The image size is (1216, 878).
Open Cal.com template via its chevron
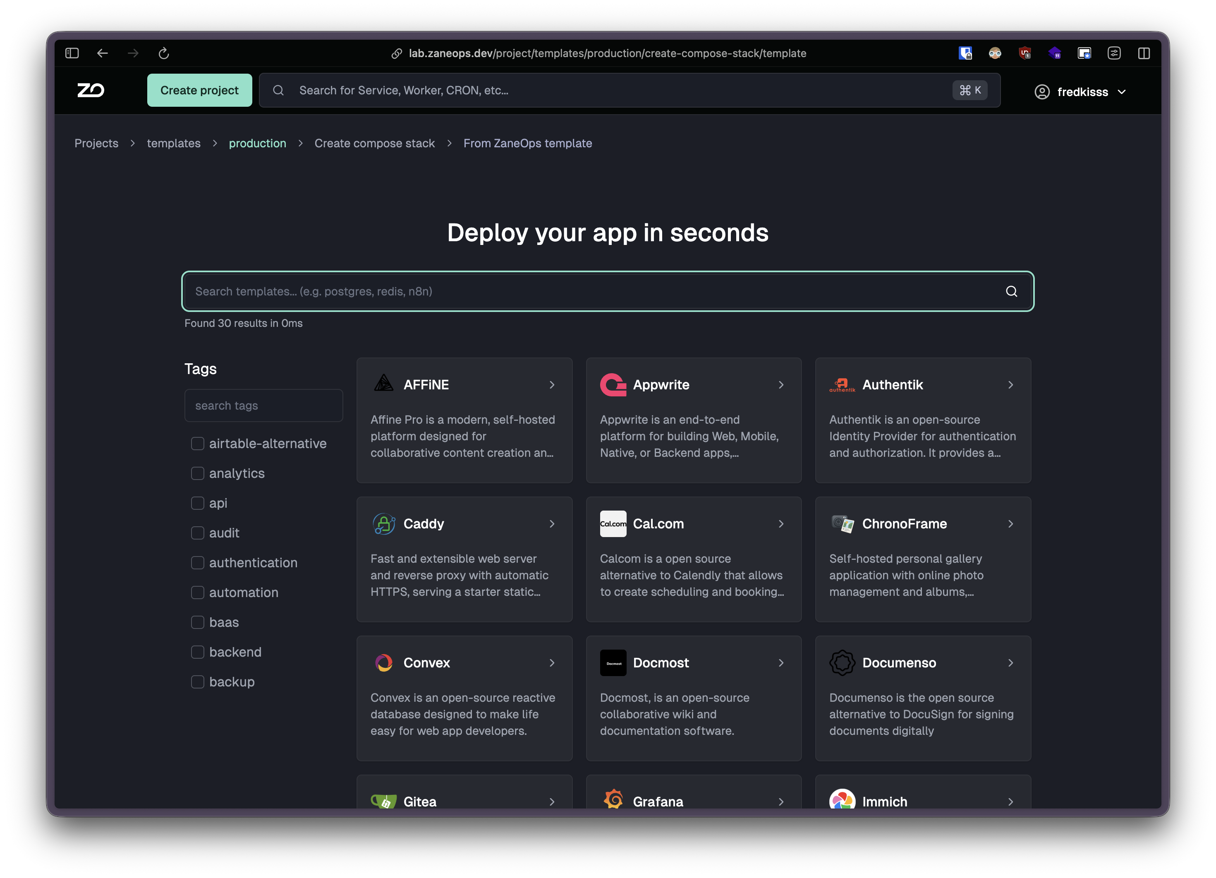click(781, 523)
